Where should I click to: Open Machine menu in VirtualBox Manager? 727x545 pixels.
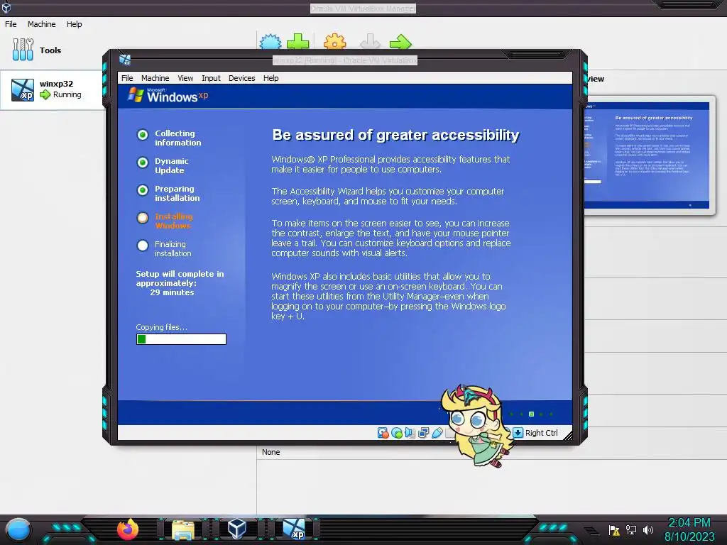[x=41, y=24]
